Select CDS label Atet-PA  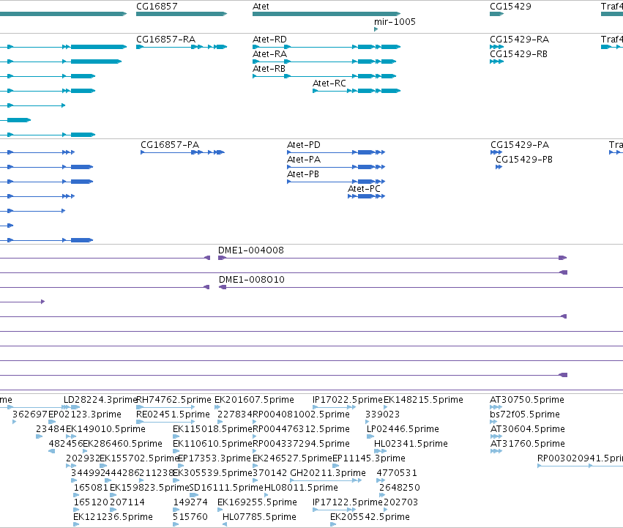tap(304, 160)
